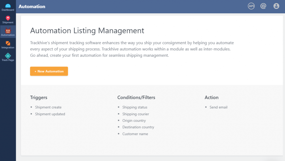Click the Shipping courier filter item
285x161 pixels.
(136, 114)
